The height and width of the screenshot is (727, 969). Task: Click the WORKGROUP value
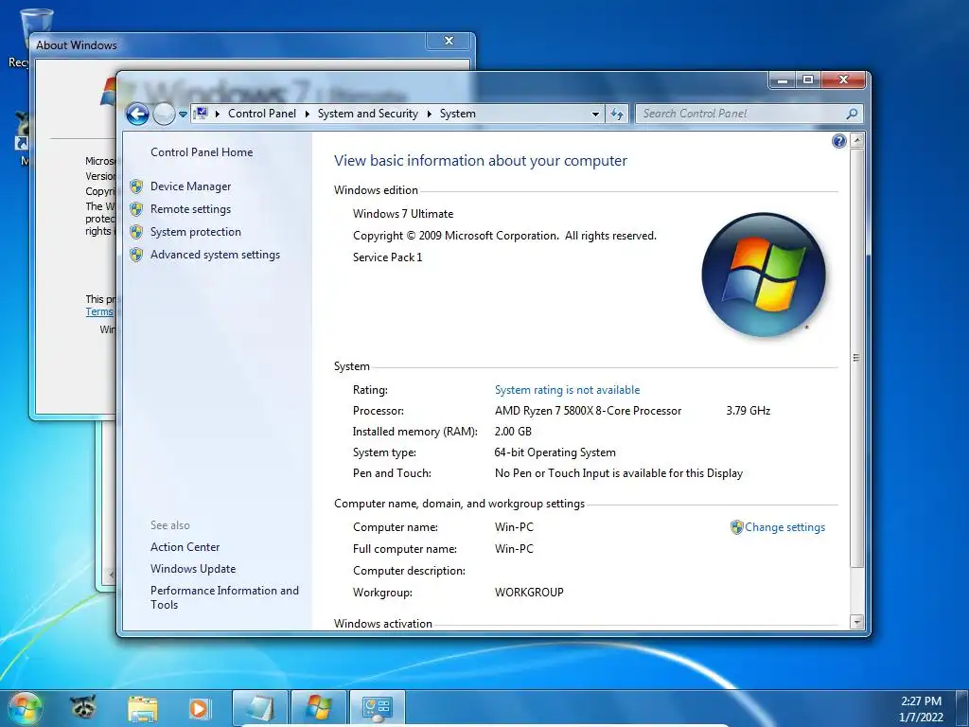coord(529,593)
